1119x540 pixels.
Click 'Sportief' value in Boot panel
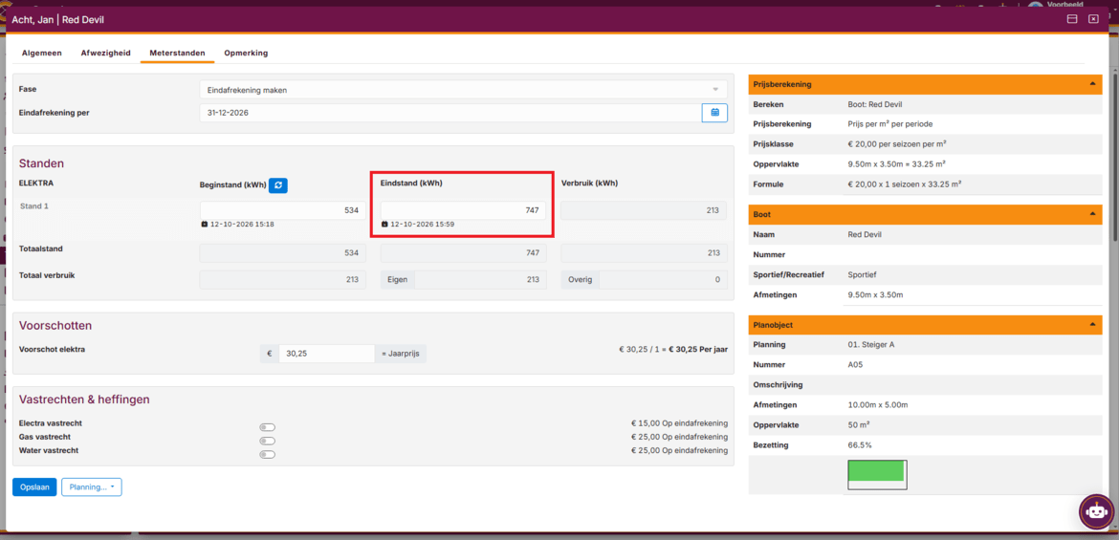point(862,274)
